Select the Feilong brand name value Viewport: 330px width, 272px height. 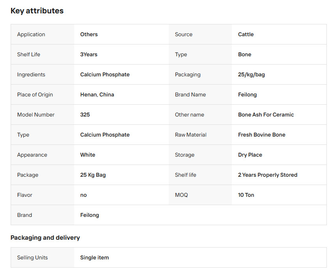point(247,94)
